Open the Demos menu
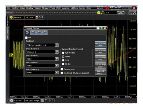Screen dimensions: 143x109 (82, 8)
